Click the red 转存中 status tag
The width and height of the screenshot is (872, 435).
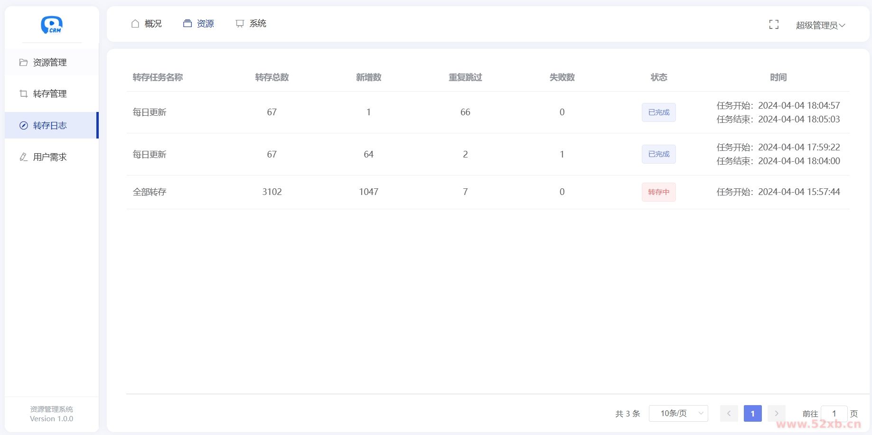coord(658,192)
